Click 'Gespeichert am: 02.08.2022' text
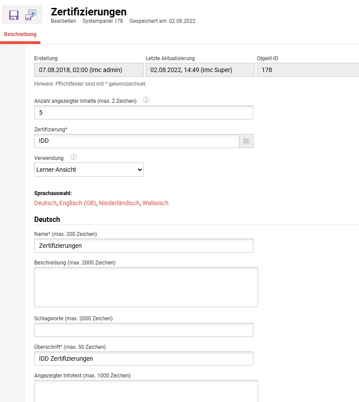 click(162, 21)
